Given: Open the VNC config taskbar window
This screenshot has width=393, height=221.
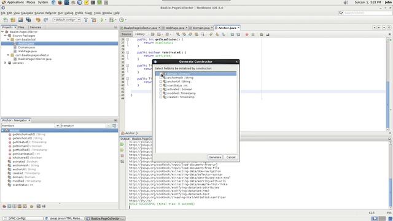Looking at the screenshot, I should click(x=23, y=219).
